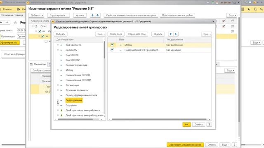Viewport: 264px width, 148px height.
Task: Select Подразделение in available fields
Action: pyautogui.click(x=74, y=100)
